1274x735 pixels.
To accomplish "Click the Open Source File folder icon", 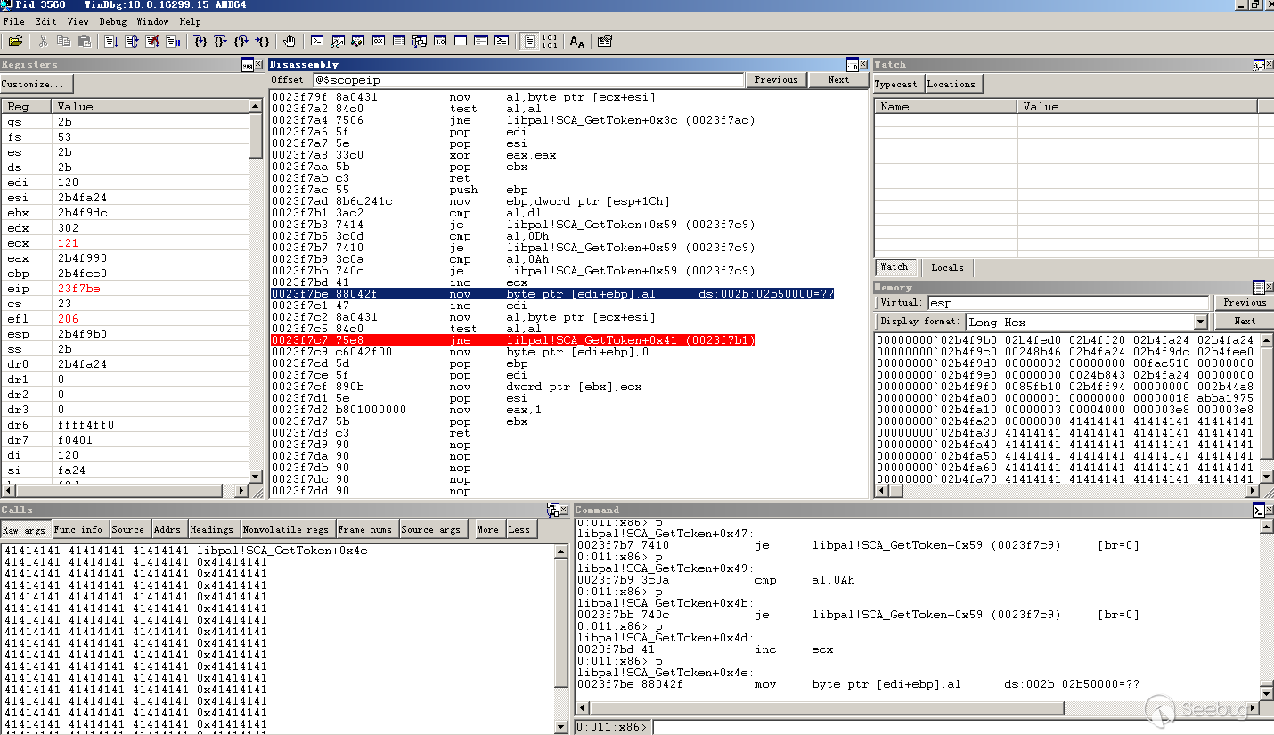I will (15, 41).
